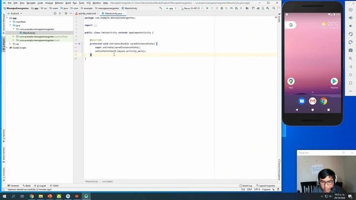Expand the res folder
Viewport: 356px width, 200px height.
11,44
